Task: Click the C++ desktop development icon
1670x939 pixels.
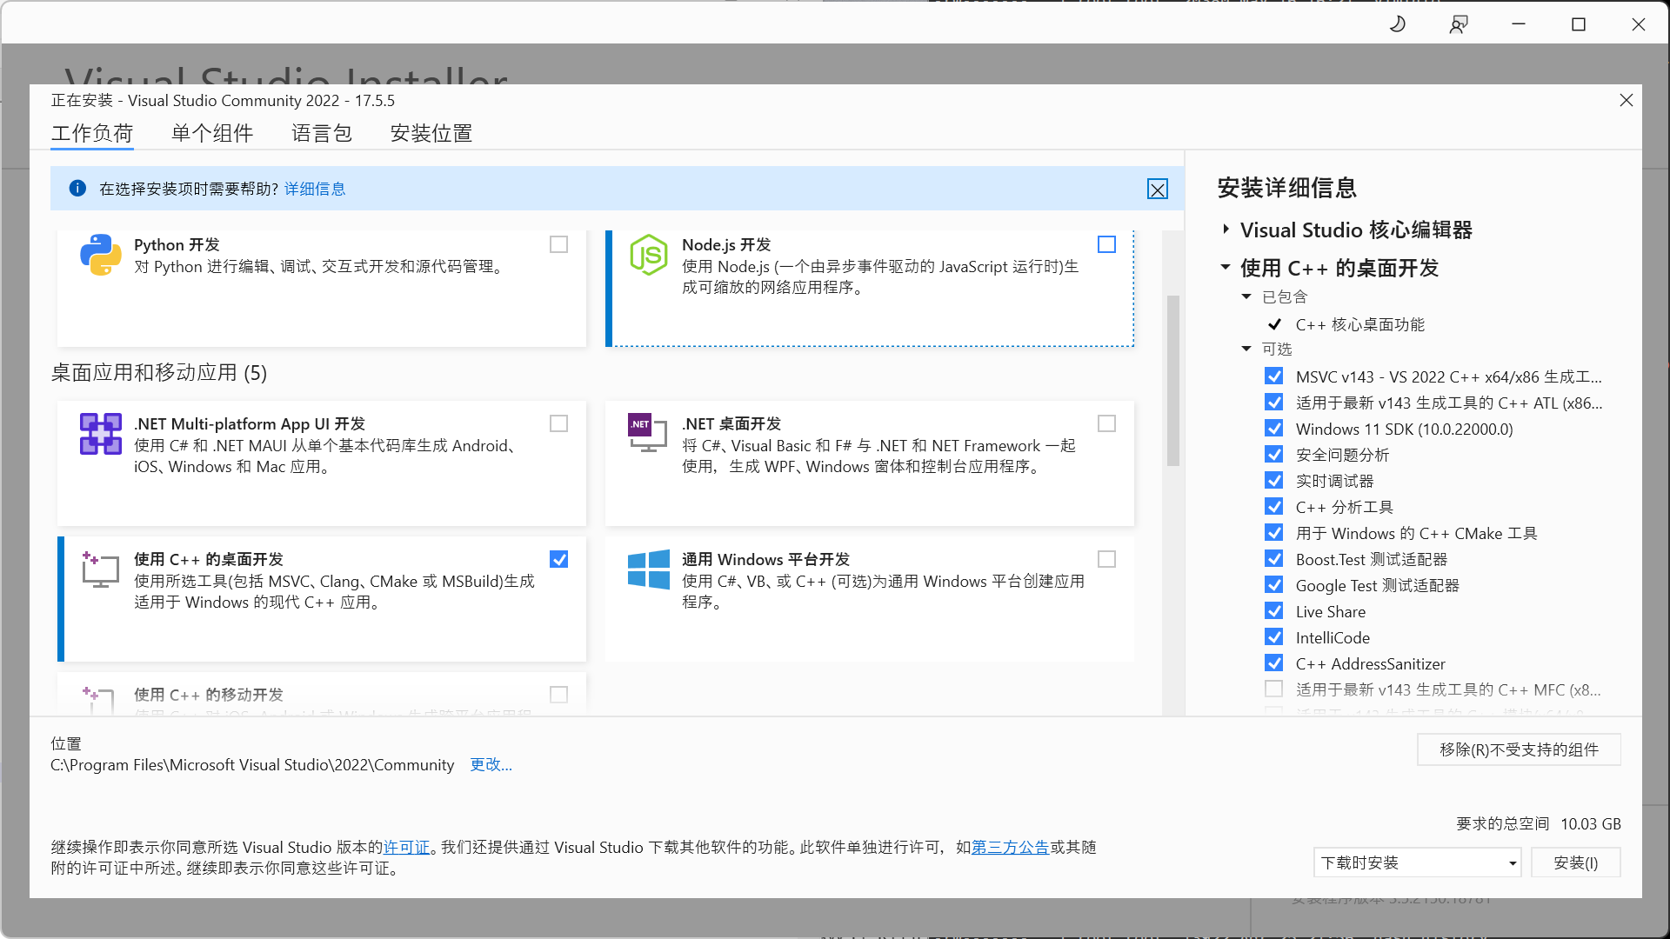Action: tap(100, 569)
